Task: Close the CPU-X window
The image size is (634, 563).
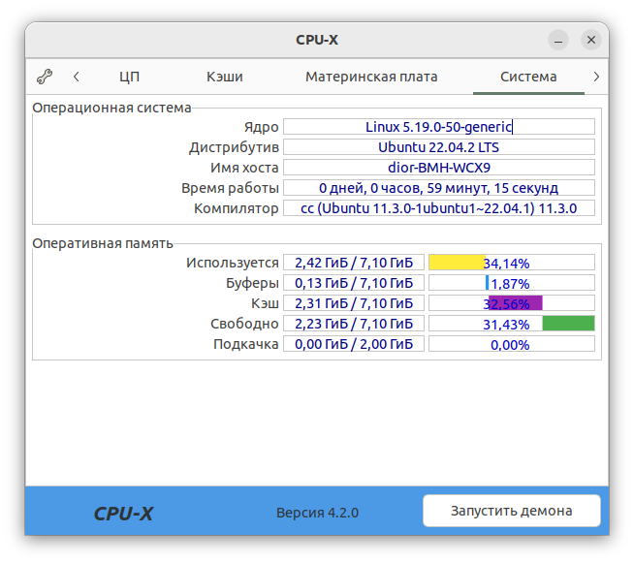Action: pyautogui.click(x=590, y=40)
